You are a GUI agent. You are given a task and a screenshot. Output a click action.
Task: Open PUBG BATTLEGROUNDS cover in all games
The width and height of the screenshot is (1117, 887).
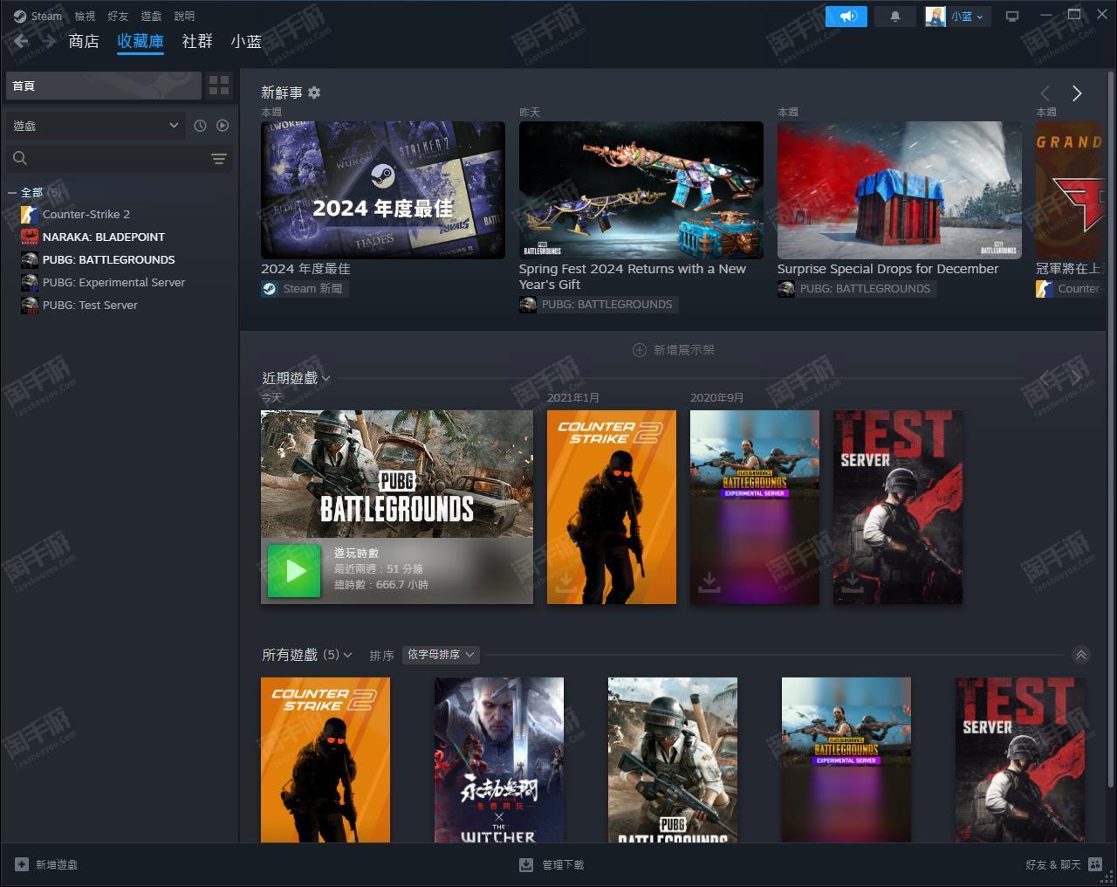pos(673,760)
